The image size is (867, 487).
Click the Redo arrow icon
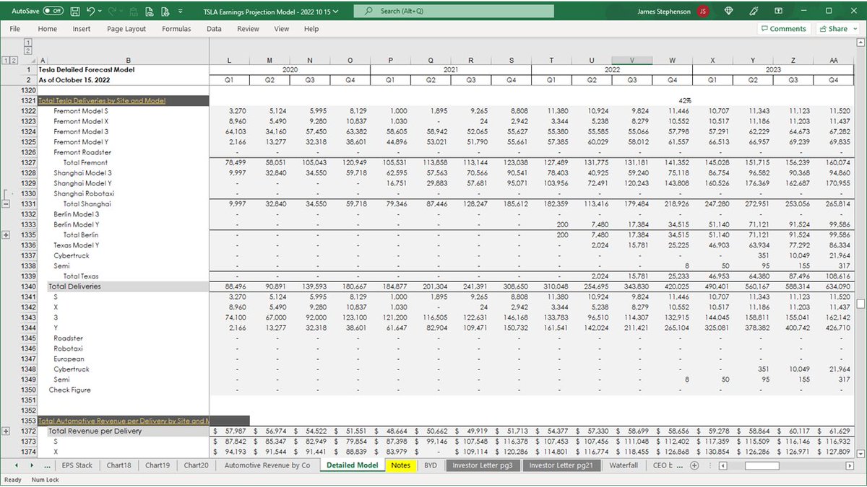click(x=113, y=12)
